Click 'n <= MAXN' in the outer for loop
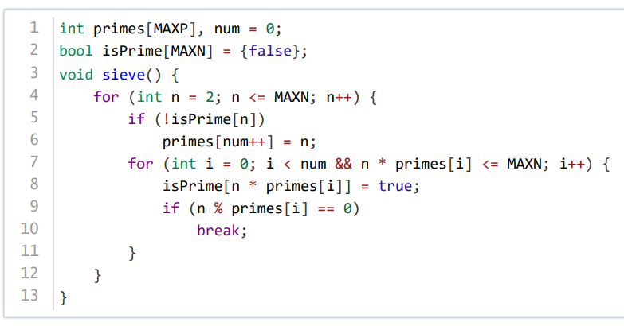The image size is (624, 326). [x=270, y=97]
